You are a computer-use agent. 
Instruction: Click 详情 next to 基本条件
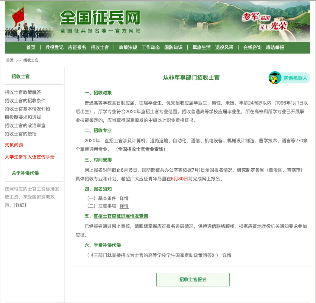124,198
